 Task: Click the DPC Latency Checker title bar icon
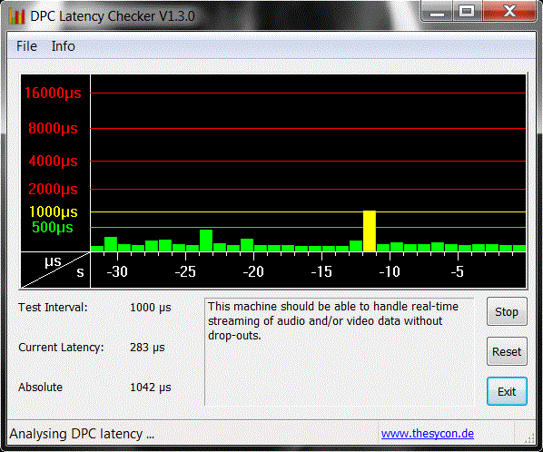point(17,16)
